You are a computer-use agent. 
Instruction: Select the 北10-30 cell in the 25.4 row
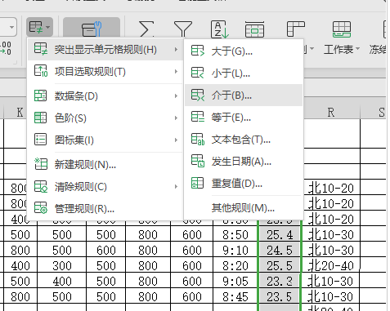(331, 234)
